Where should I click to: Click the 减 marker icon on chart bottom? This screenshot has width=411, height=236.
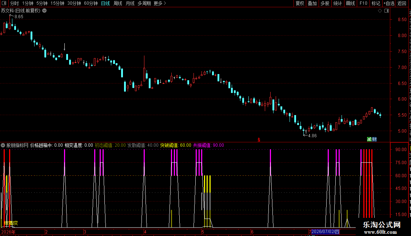point(369,139)
